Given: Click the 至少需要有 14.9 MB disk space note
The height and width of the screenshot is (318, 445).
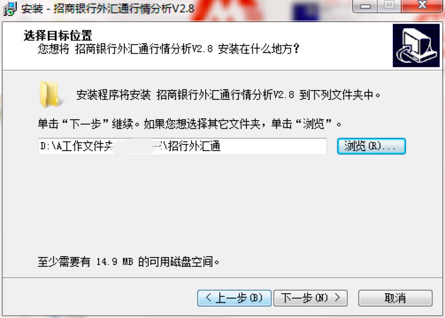Looking at the screenshot, I should coord(129,261).
